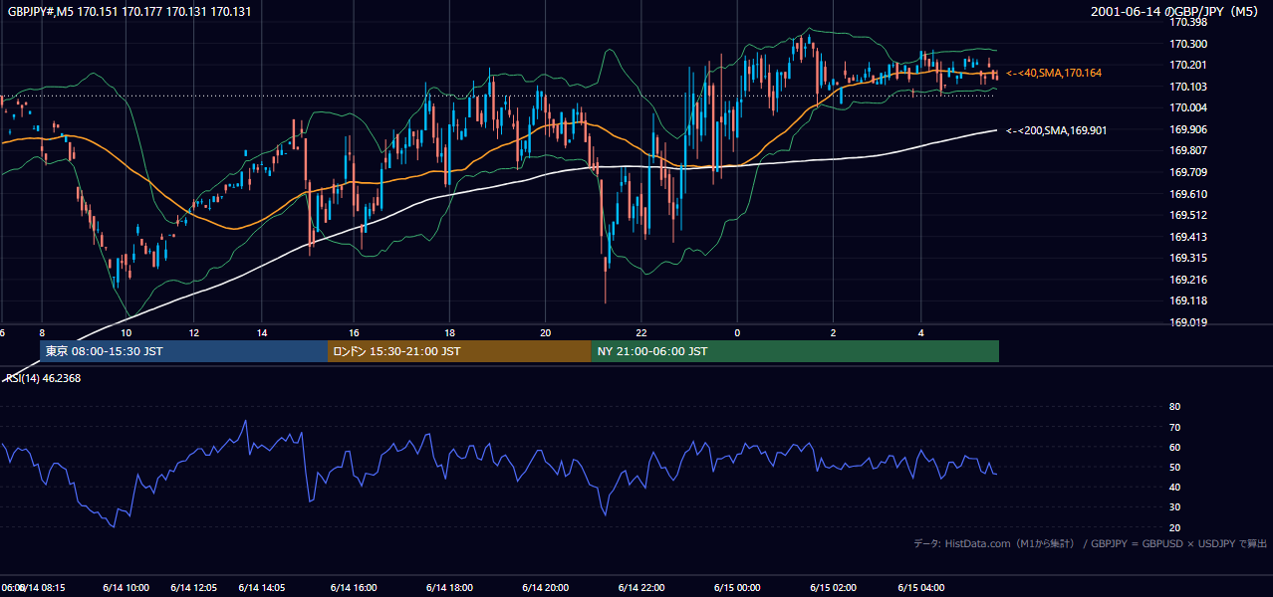Image resolution: width=1273 pixels, height=597 pixels.
Task: Click the Tokyo 08:00-15:30 JST session bar
Action: [184, 351]
